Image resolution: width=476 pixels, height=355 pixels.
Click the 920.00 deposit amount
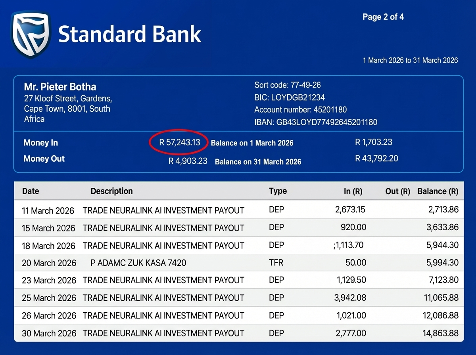click(x=353, y=227)
